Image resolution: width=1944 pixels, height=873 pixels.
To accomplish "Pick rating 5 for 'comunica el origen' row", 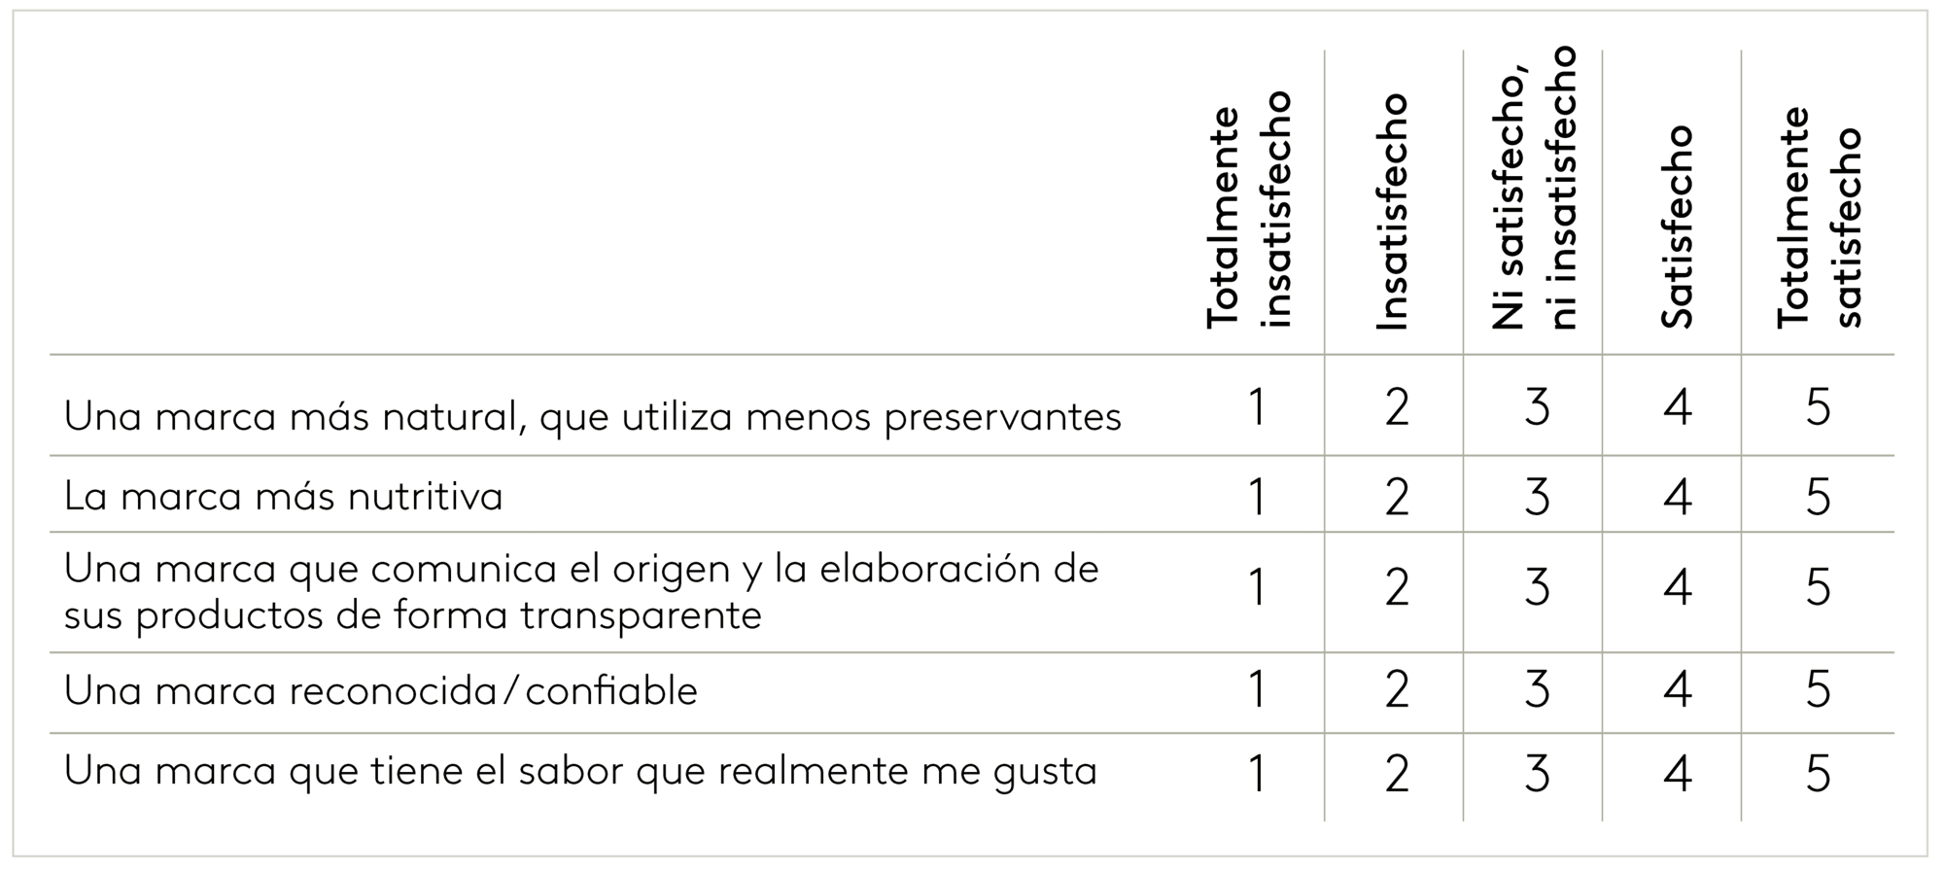I will click(x=1818, y=587).
